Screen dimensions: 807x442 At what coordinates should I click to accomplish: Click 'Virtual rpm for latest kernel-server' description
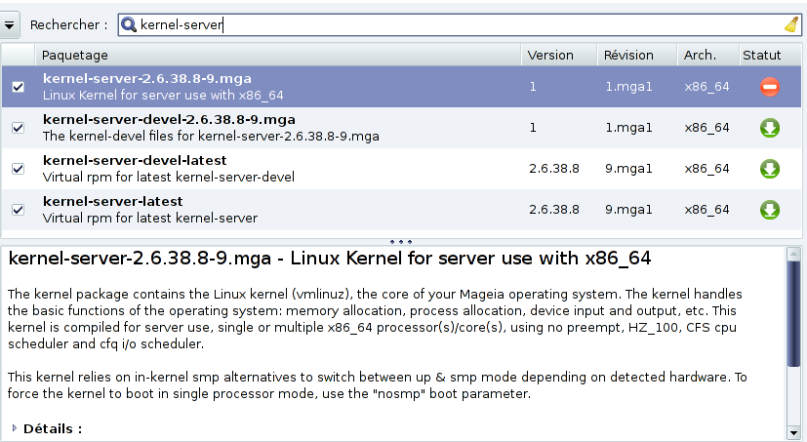pyautogui.click(x=149, y=219)
